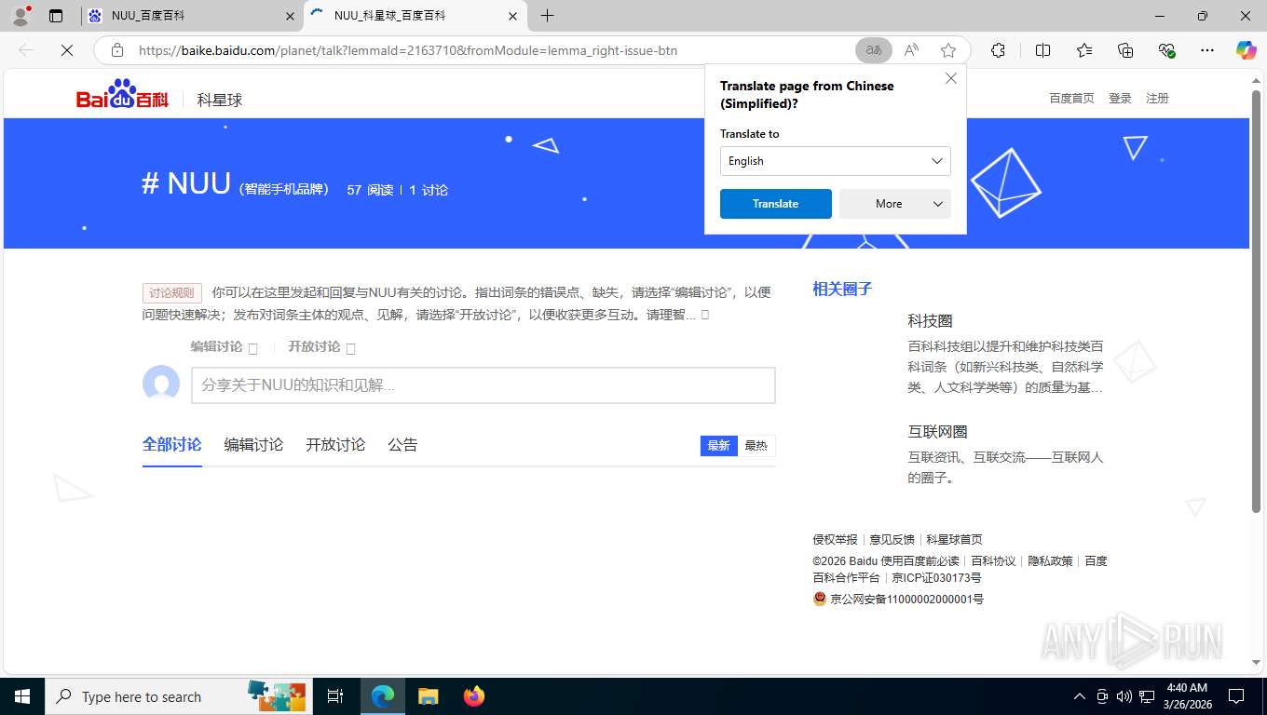This screenshot has height=715, width=1267.
Task: Open the 科技圈 circle
Action: click(x=930, y=321)
